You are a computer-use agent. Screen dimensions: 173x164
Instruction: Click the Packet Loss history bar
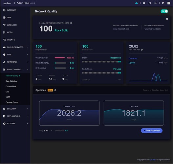click(101, 73)
